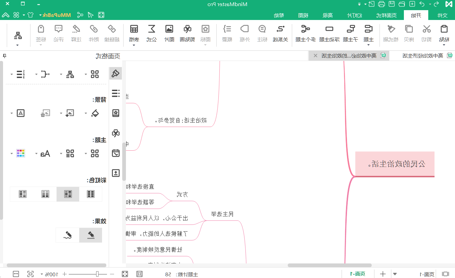Expand the Topic (主题) ribbon dropdown arrow

point(368,45)
